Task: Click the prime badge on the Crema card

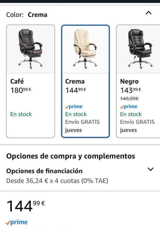Action: pos(74,106)
